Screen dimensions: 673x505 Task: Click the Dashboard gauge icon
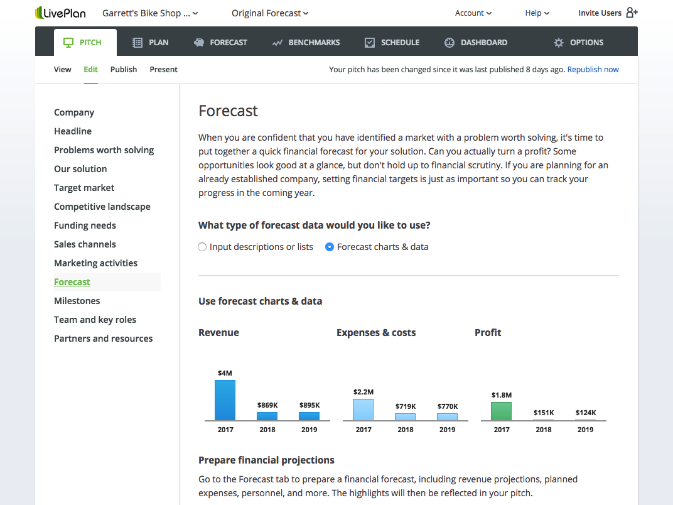tap(450, 43)
